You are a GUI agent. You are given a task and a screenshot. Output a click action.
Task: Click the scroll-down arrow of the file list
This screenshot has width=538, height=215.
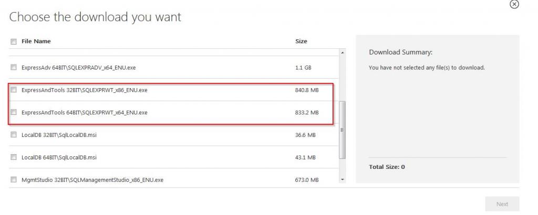point(343,179)
